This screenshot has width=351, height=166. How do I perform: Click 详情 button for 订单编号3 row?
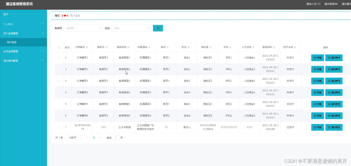tap(317, 81)
